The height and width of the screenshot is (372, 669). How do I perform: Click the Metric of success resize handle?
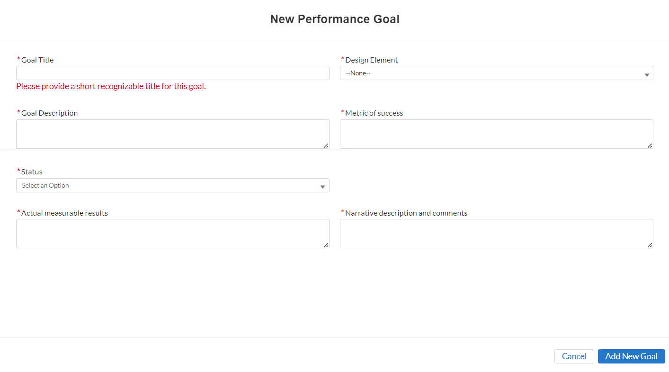[x=650, y=145]
